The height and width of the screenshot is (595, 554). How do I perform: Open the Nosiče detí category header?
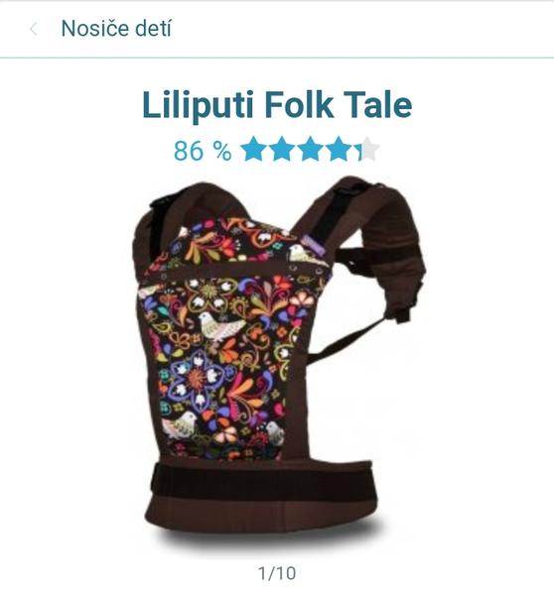[x=116, y=29]
